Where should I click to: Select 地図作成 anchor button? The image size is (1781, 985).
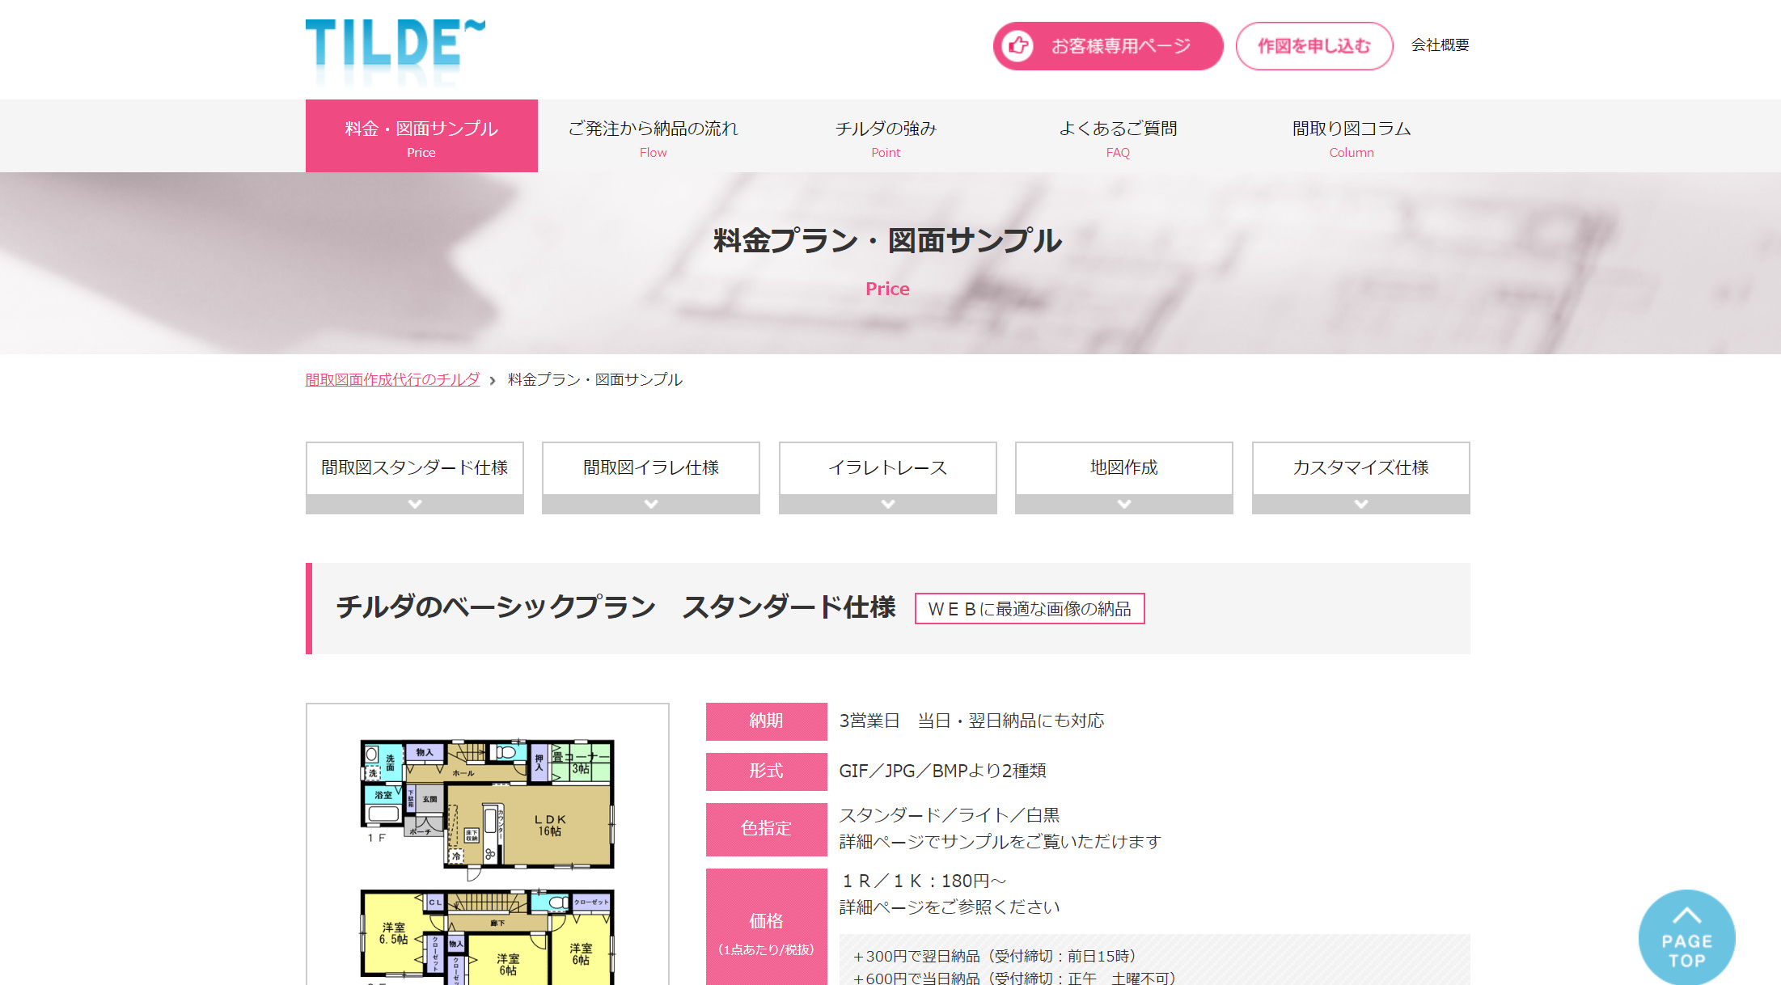pos(1124,467)
